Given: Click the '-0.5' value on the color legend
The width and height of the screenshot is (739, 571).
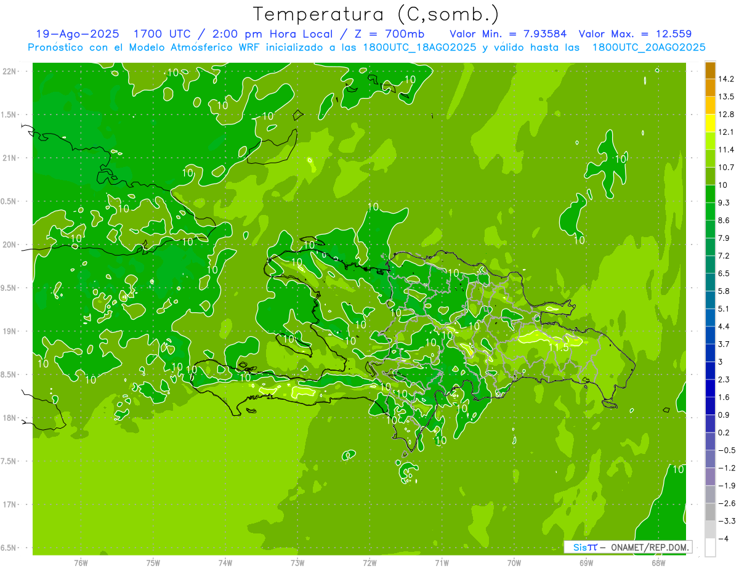Looking at the screenshot, I should (x=727, y=450).
